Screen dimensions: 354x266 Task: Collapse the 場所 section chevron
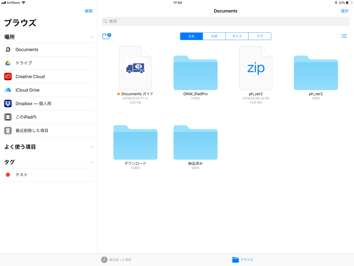point(92,37)
